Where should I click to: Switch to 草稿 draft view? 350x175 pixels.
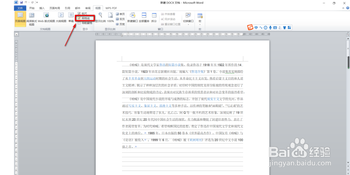pos(71,17)
